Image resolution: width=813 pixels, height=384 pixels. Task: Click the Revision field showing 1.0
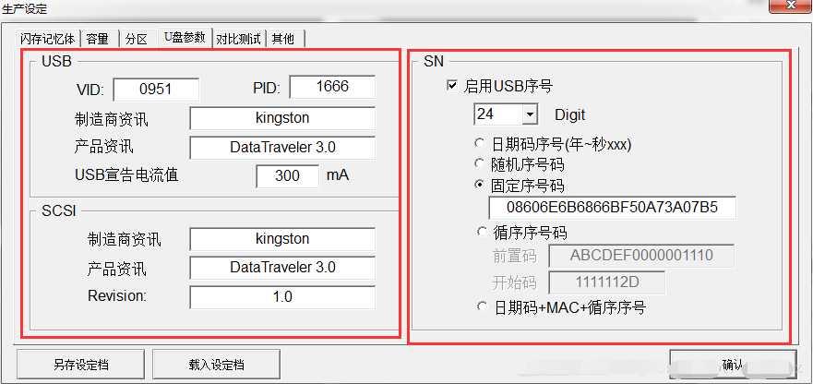(x=282, y=297)
